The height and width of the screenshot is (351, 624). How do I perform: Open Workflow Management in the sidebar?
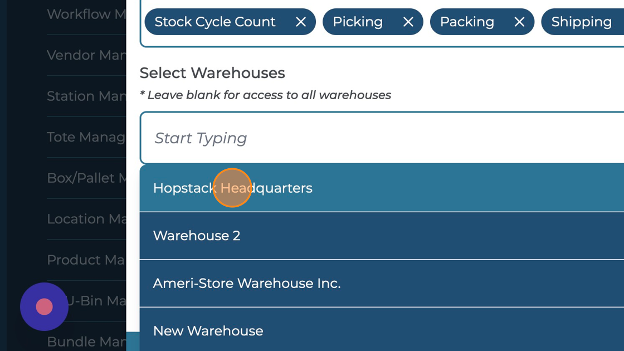(x=86, y=14)
